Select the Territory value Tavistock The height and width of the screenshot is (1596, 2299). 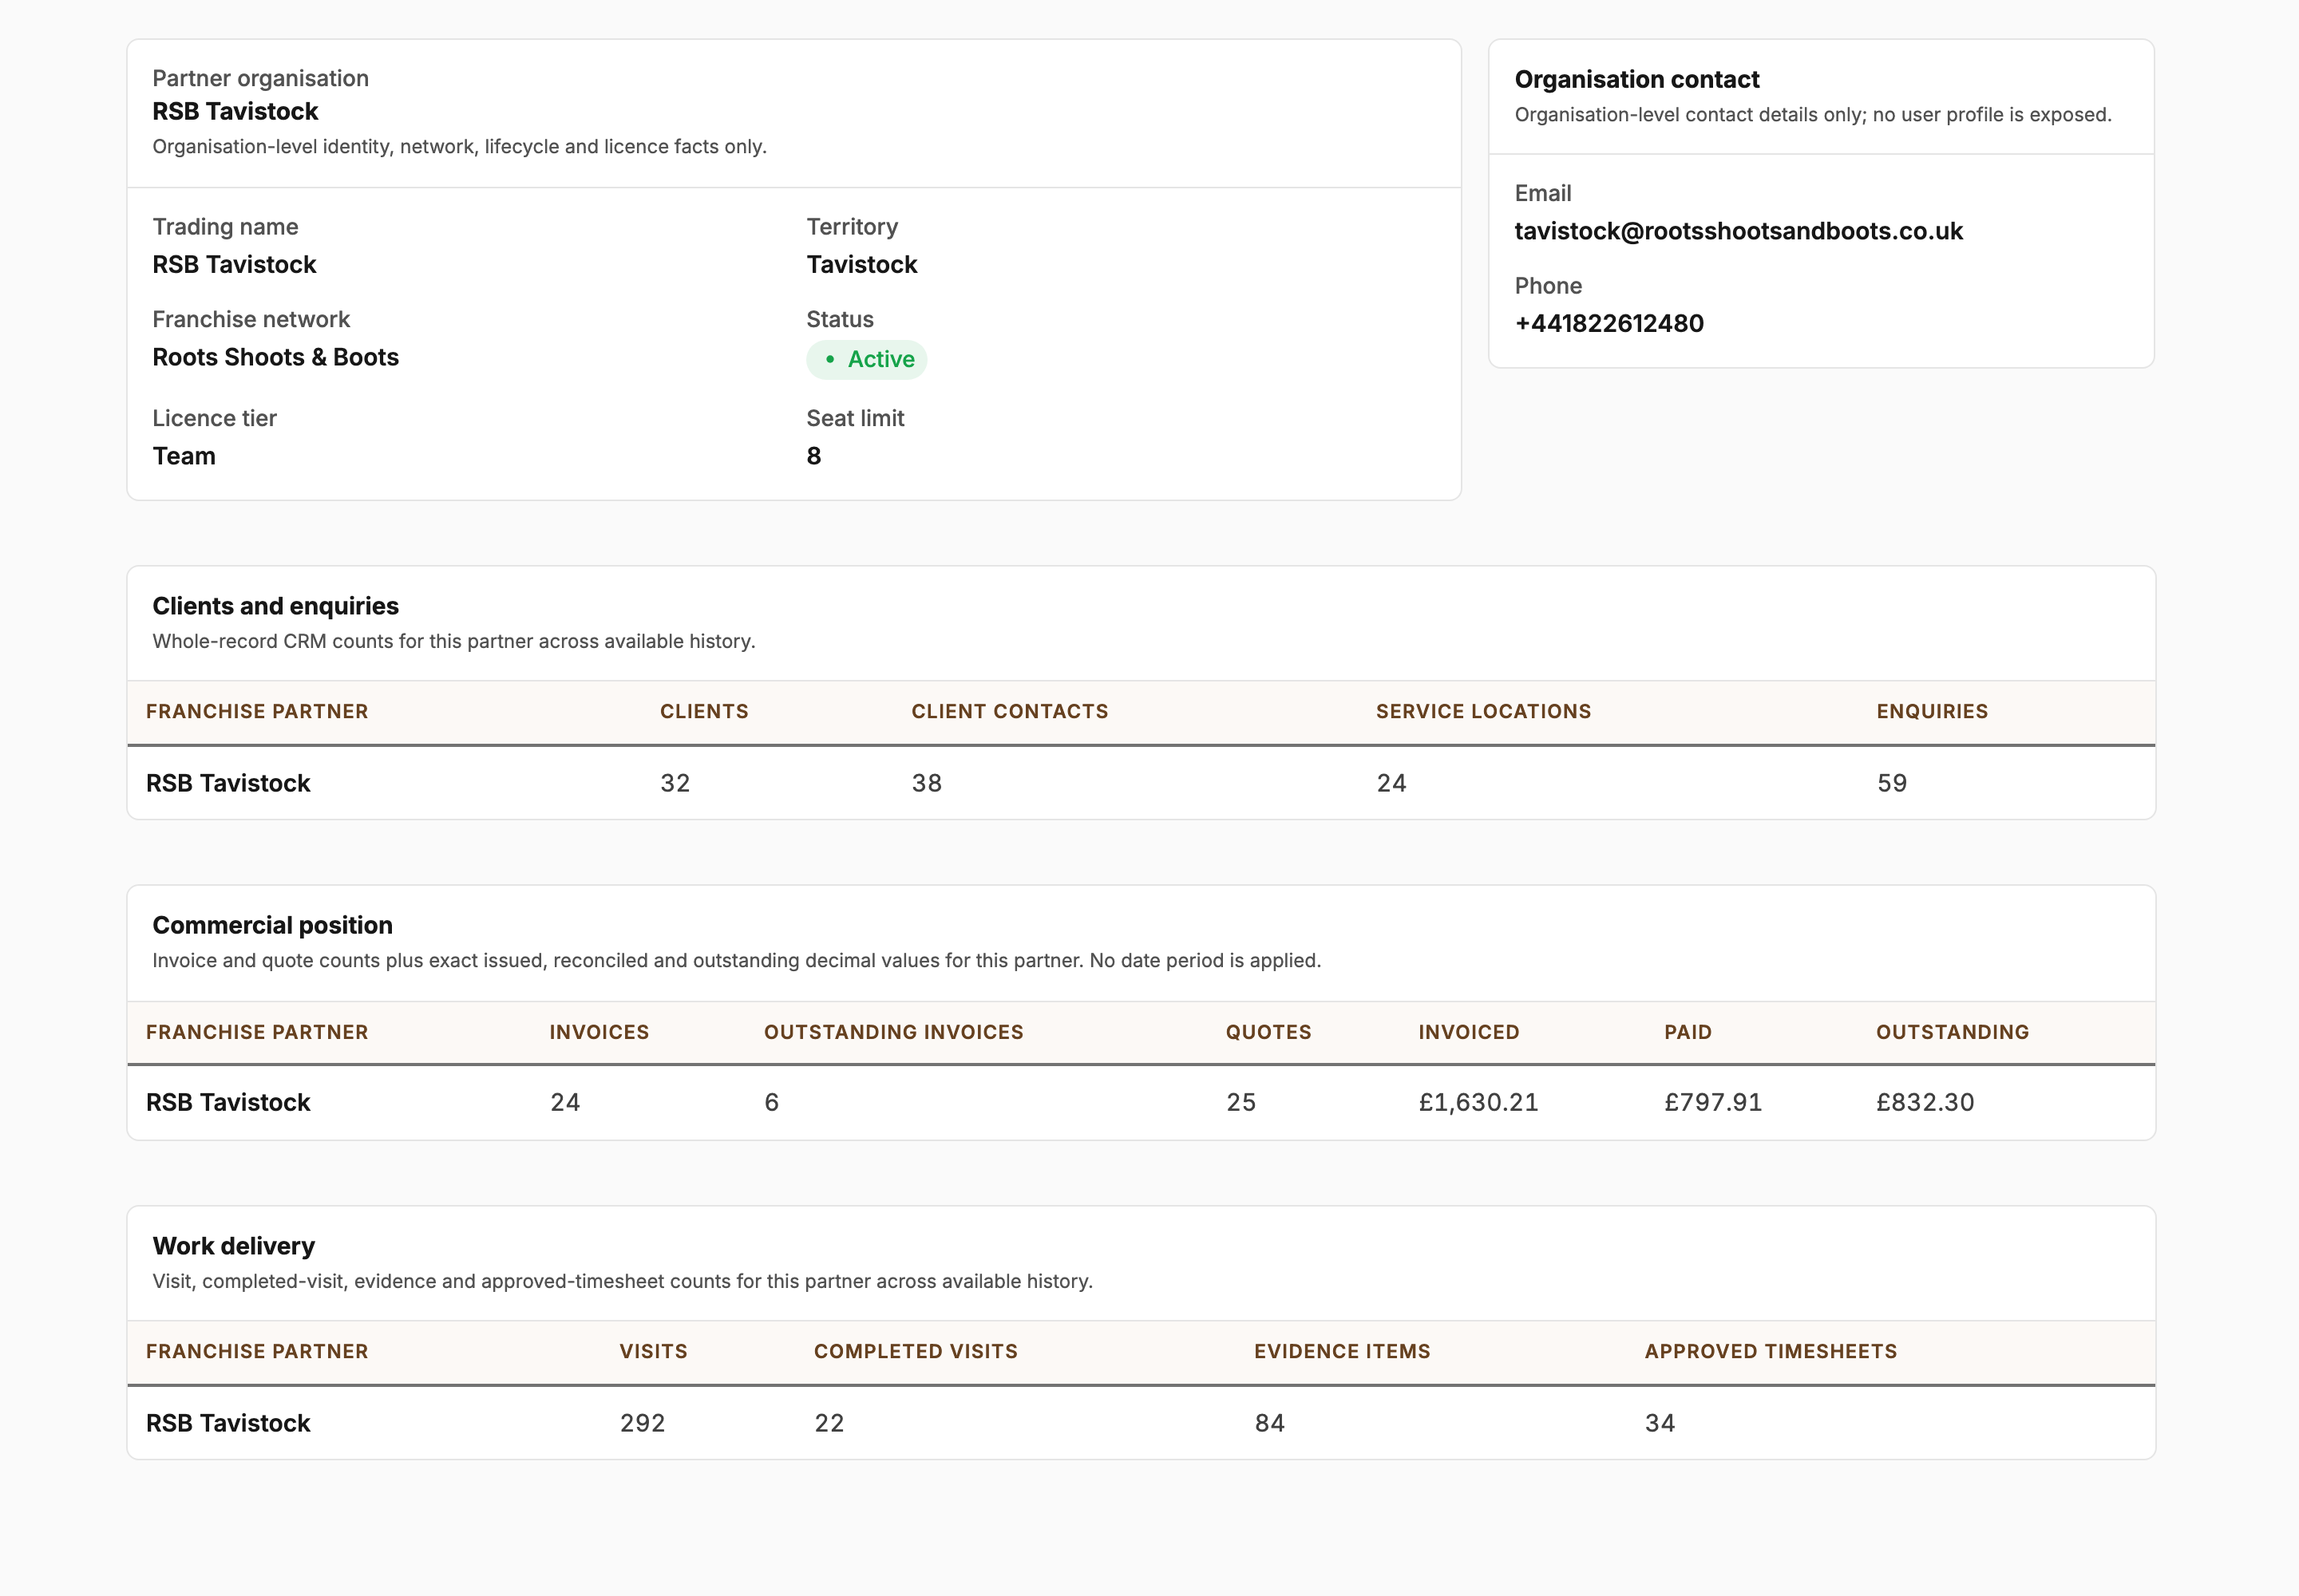pos(861,264)
